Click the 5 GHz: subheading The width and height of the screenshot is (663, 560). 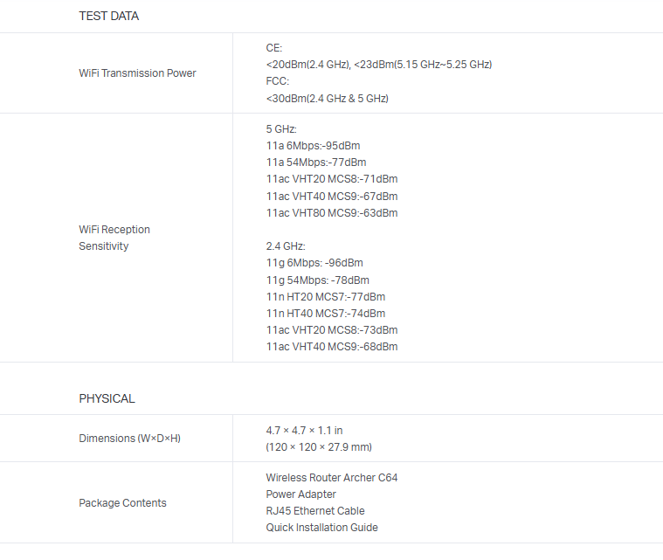click(x=281, y=129)
